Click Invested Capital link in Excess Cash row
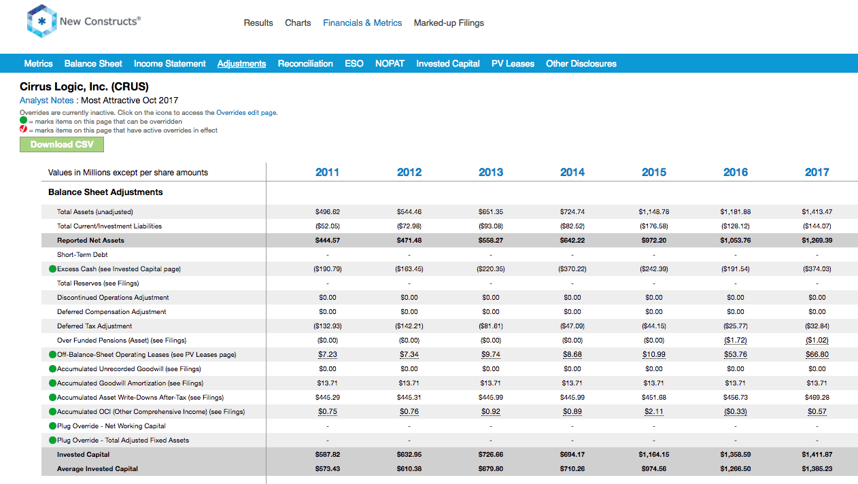 point(138,269)
